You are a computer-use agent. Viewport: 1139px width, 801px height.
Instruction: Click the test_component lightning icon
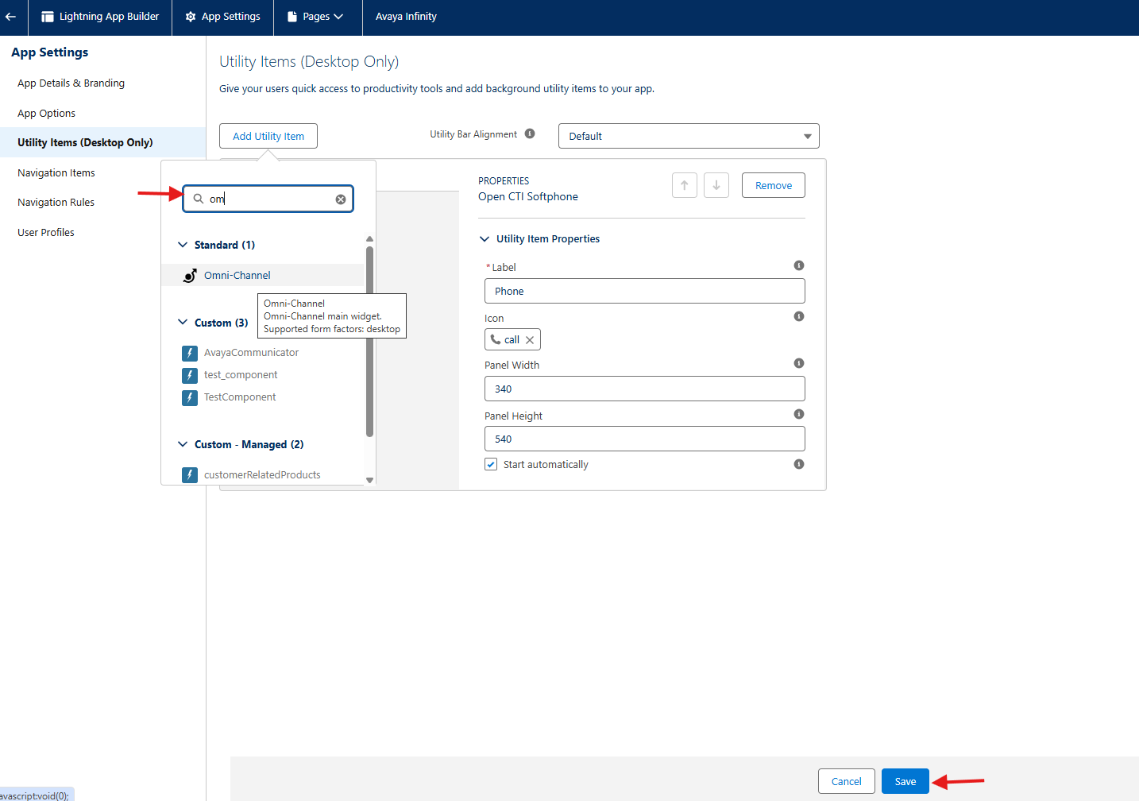click(x=190, y=375)
